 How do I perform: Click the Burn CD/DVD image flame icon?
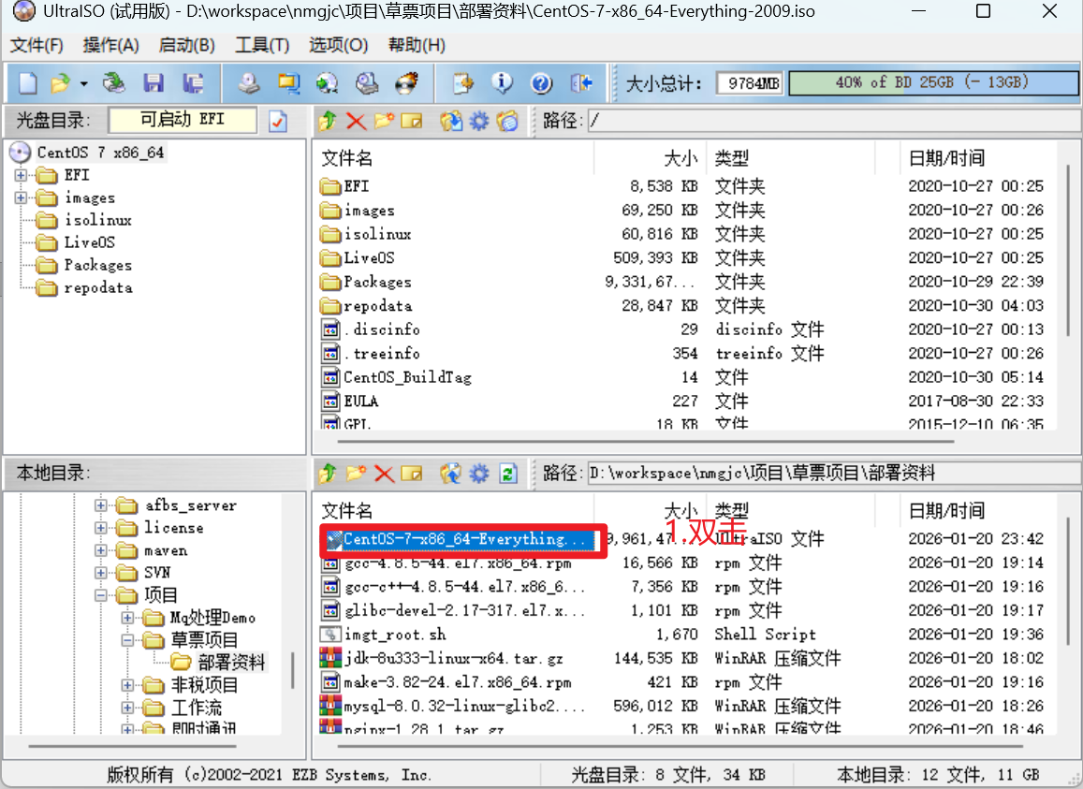(x=407, y=83)
